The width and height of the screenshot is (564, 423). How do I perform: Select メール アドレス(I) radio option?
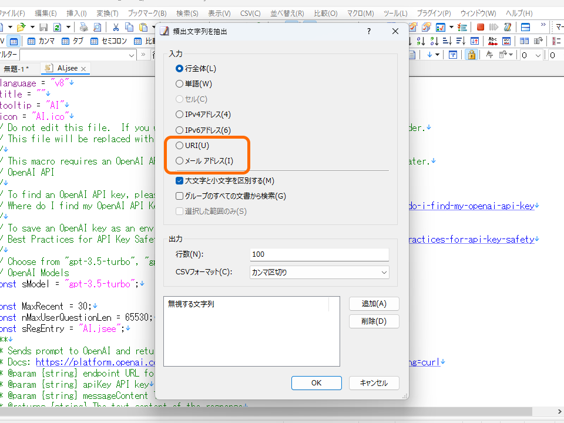(x=204, y=161)
